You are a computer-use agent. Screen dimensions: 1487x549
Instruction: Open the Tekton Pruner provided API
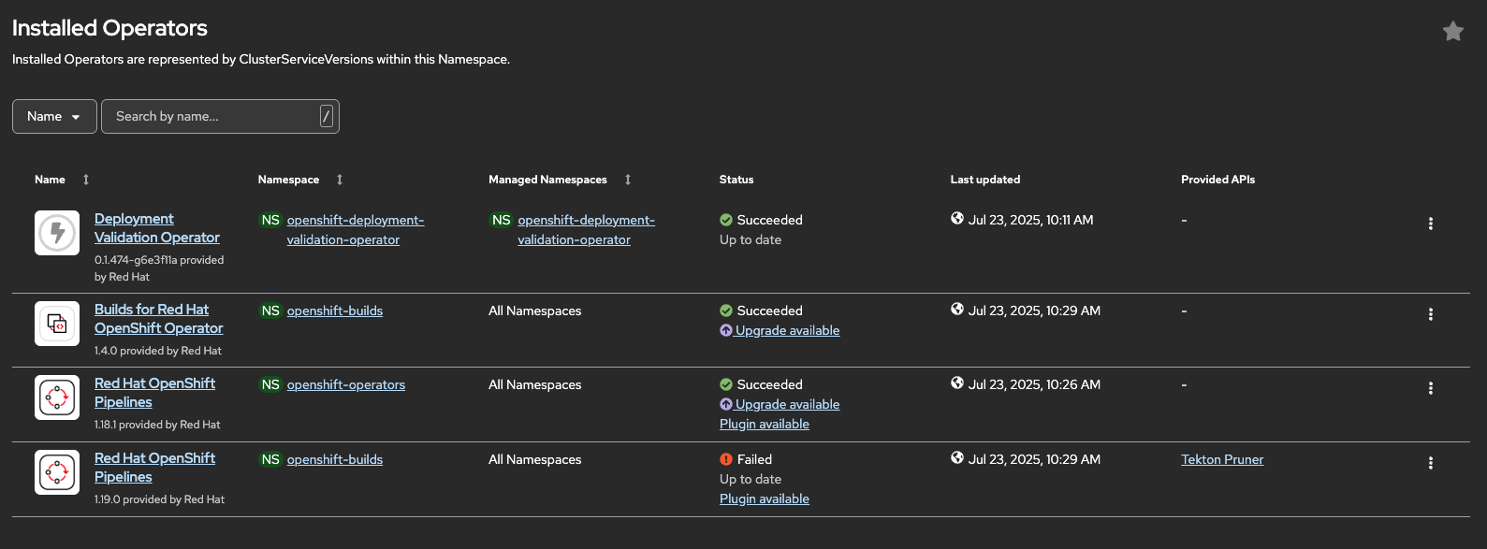(1222, 459)
